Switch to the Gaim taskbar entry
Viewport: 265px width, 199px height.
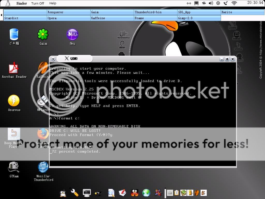tap(112, 12)
